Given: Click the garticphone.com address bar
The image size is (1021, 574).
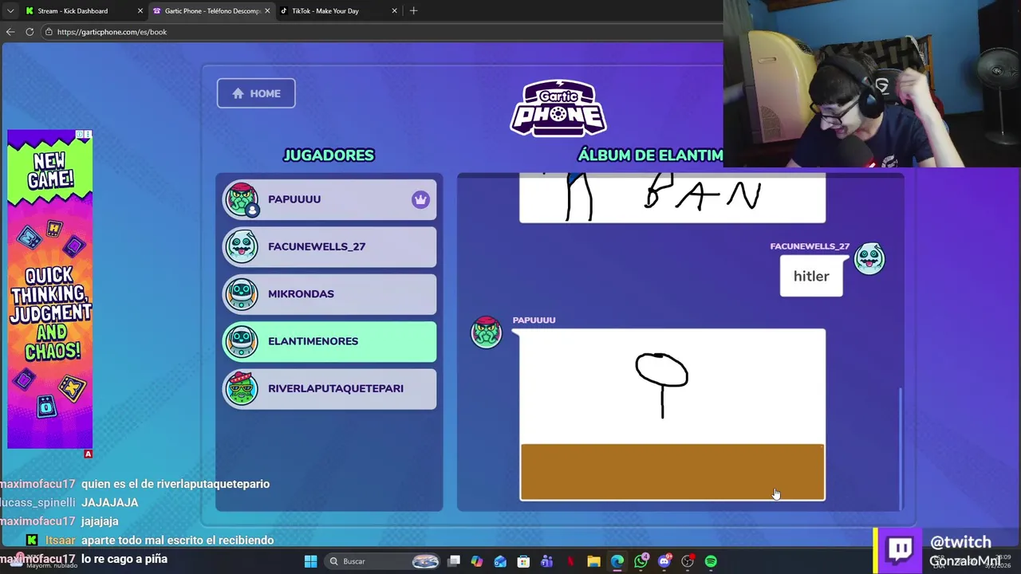Looking at the screenshot, I should click(x=383, y=32).
